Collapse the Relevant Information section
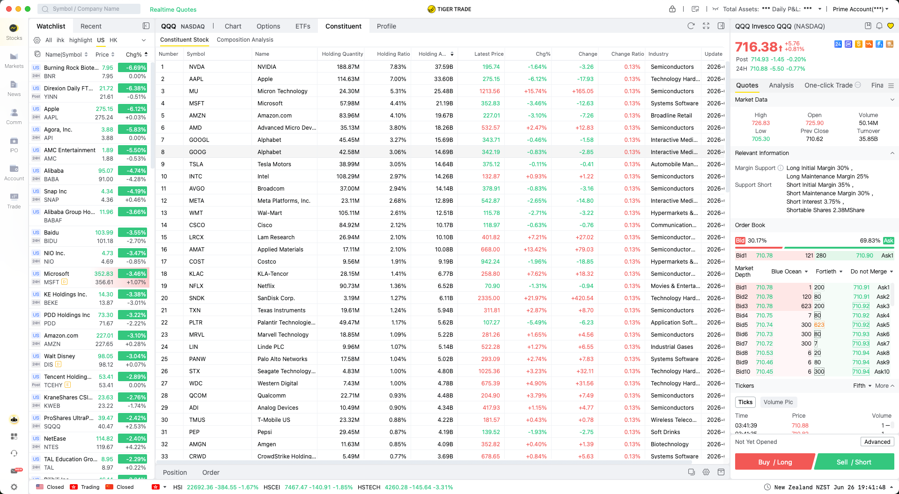 (x=892, y=153)
